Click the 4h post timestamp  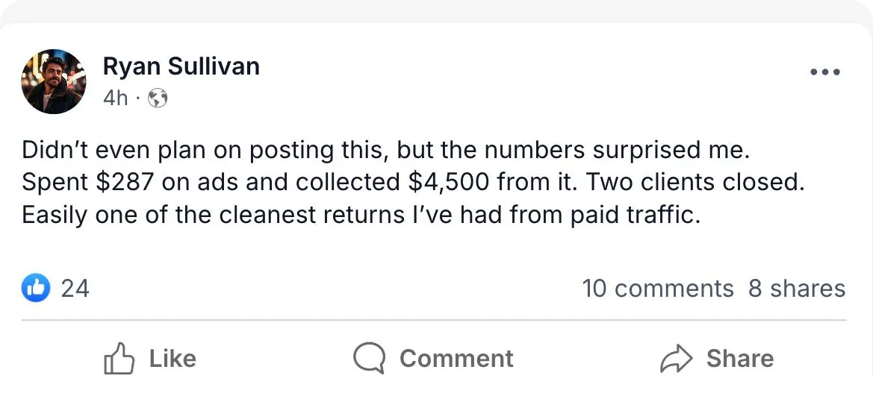pos(116,98)
